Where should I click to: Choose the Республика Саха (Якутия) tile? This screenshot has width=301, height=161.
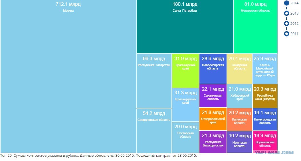point(265,96)
